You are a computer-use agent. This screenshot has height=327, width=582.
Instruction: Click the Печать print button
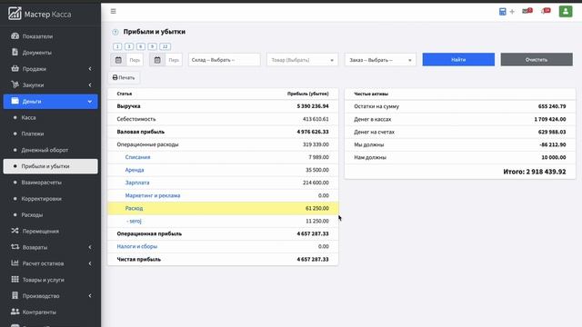pyautogui.click(x=124, y=77)
